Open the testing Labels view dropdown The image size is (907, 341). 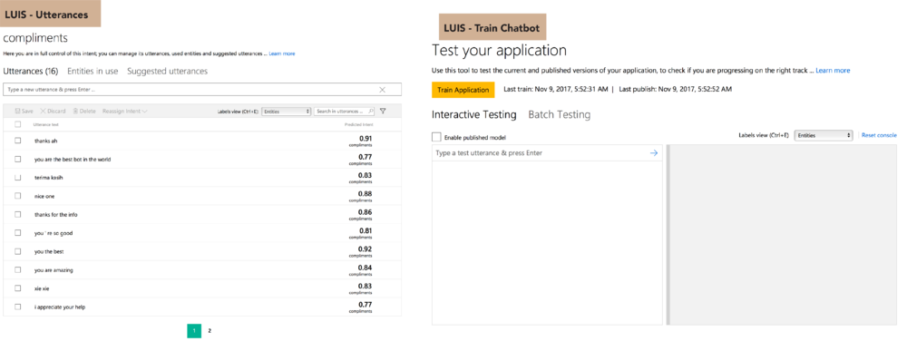[x=824, y=135]
